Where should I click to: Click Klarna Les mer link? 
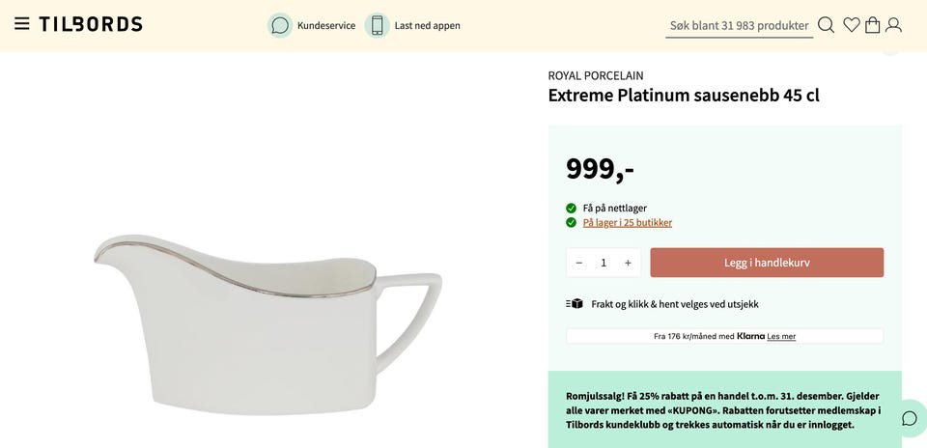click(x=781, y=337)
